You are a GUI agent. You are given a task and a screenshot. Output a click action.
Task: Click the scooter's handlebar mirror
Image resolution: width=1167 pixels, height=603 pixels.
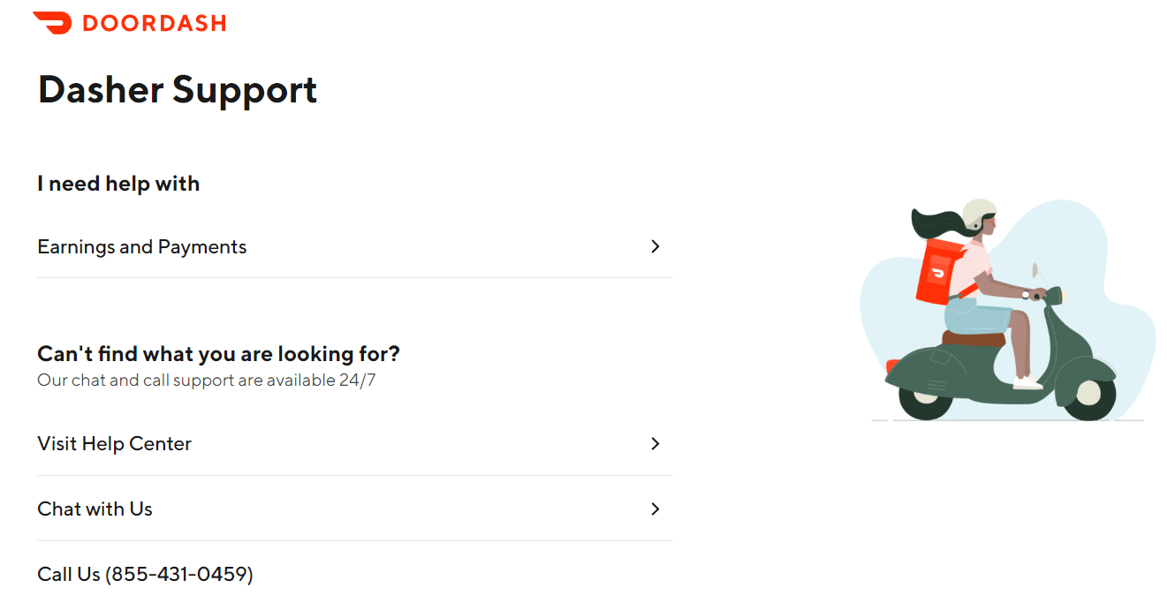click(x=1036, y=271)
